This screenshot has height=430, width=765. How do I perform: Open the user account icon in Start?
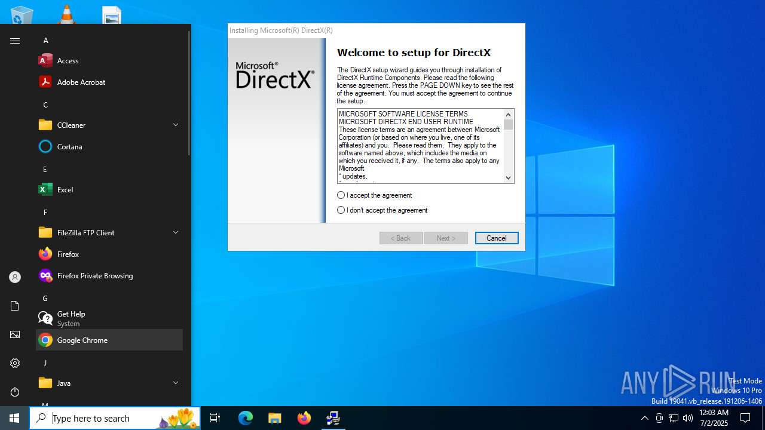[15, 277]
